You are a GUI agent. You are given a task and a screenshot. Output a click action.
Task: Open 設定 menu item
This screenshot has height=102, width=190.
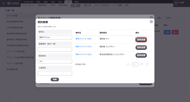point(127,5)
